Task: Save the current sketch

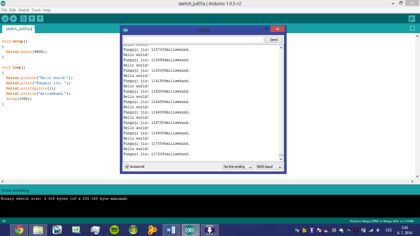Action: tap(40, 18)
